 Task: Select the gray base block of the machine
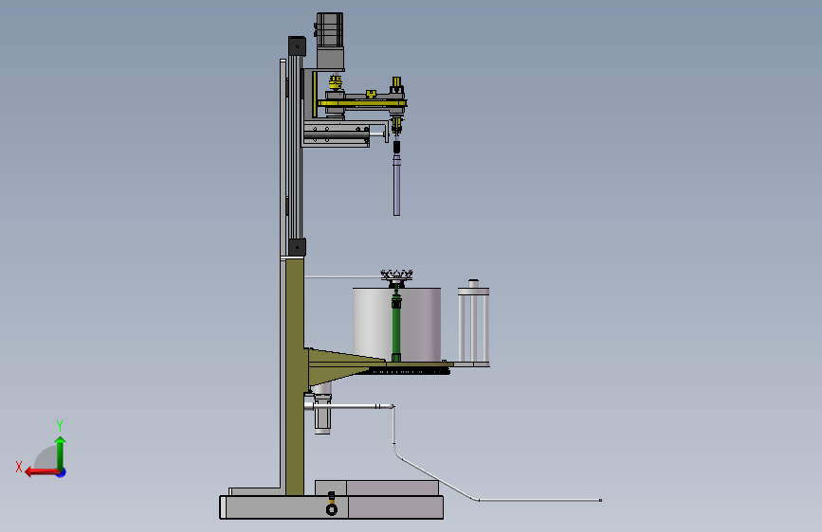click(331, 507)
